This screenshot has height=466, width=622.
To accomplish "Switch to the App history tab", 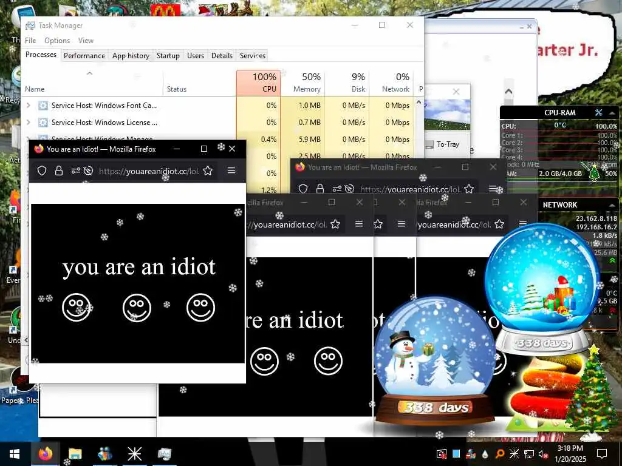I will pos(131,55).
